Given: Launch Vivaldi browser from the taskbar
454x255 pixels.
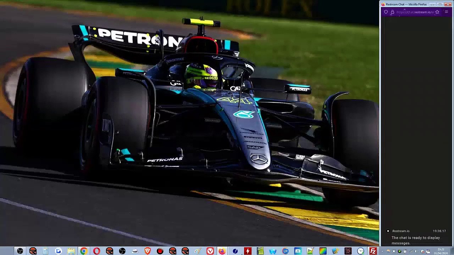Looking at the screenshot, I should [210, 251].
